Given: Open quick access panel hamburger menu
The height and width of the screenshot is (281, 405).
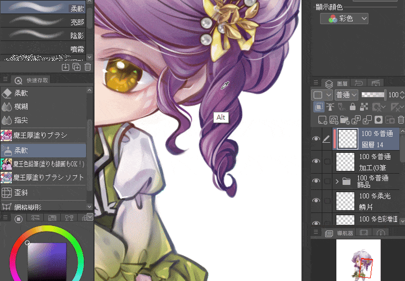Looking at the screenshot, I should (x=5, y=79).
